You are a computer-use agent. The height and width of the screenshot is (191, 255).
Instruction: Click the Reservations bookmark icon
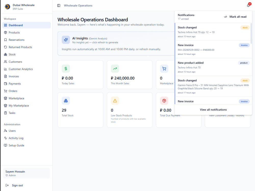pos(6,40)
